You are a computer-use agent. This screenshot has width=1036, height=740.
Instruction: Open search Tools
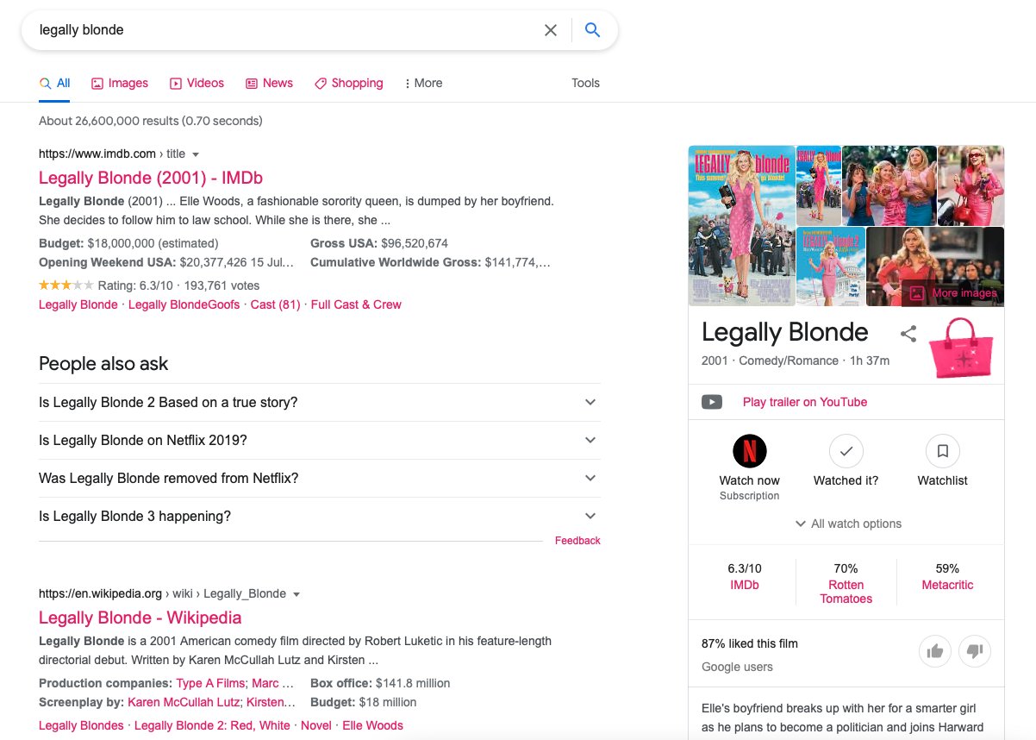click(x=585, y=84)
